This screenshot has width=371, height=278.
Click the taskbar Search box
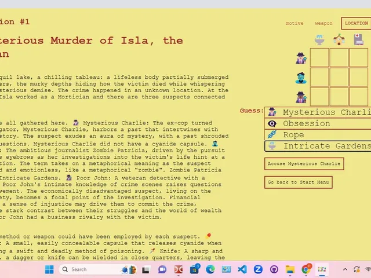[x=97, y=269]
